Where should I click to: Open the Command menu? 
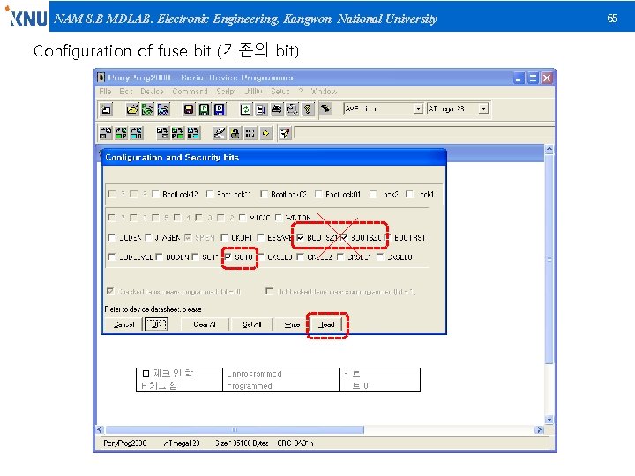pos(190,92)
